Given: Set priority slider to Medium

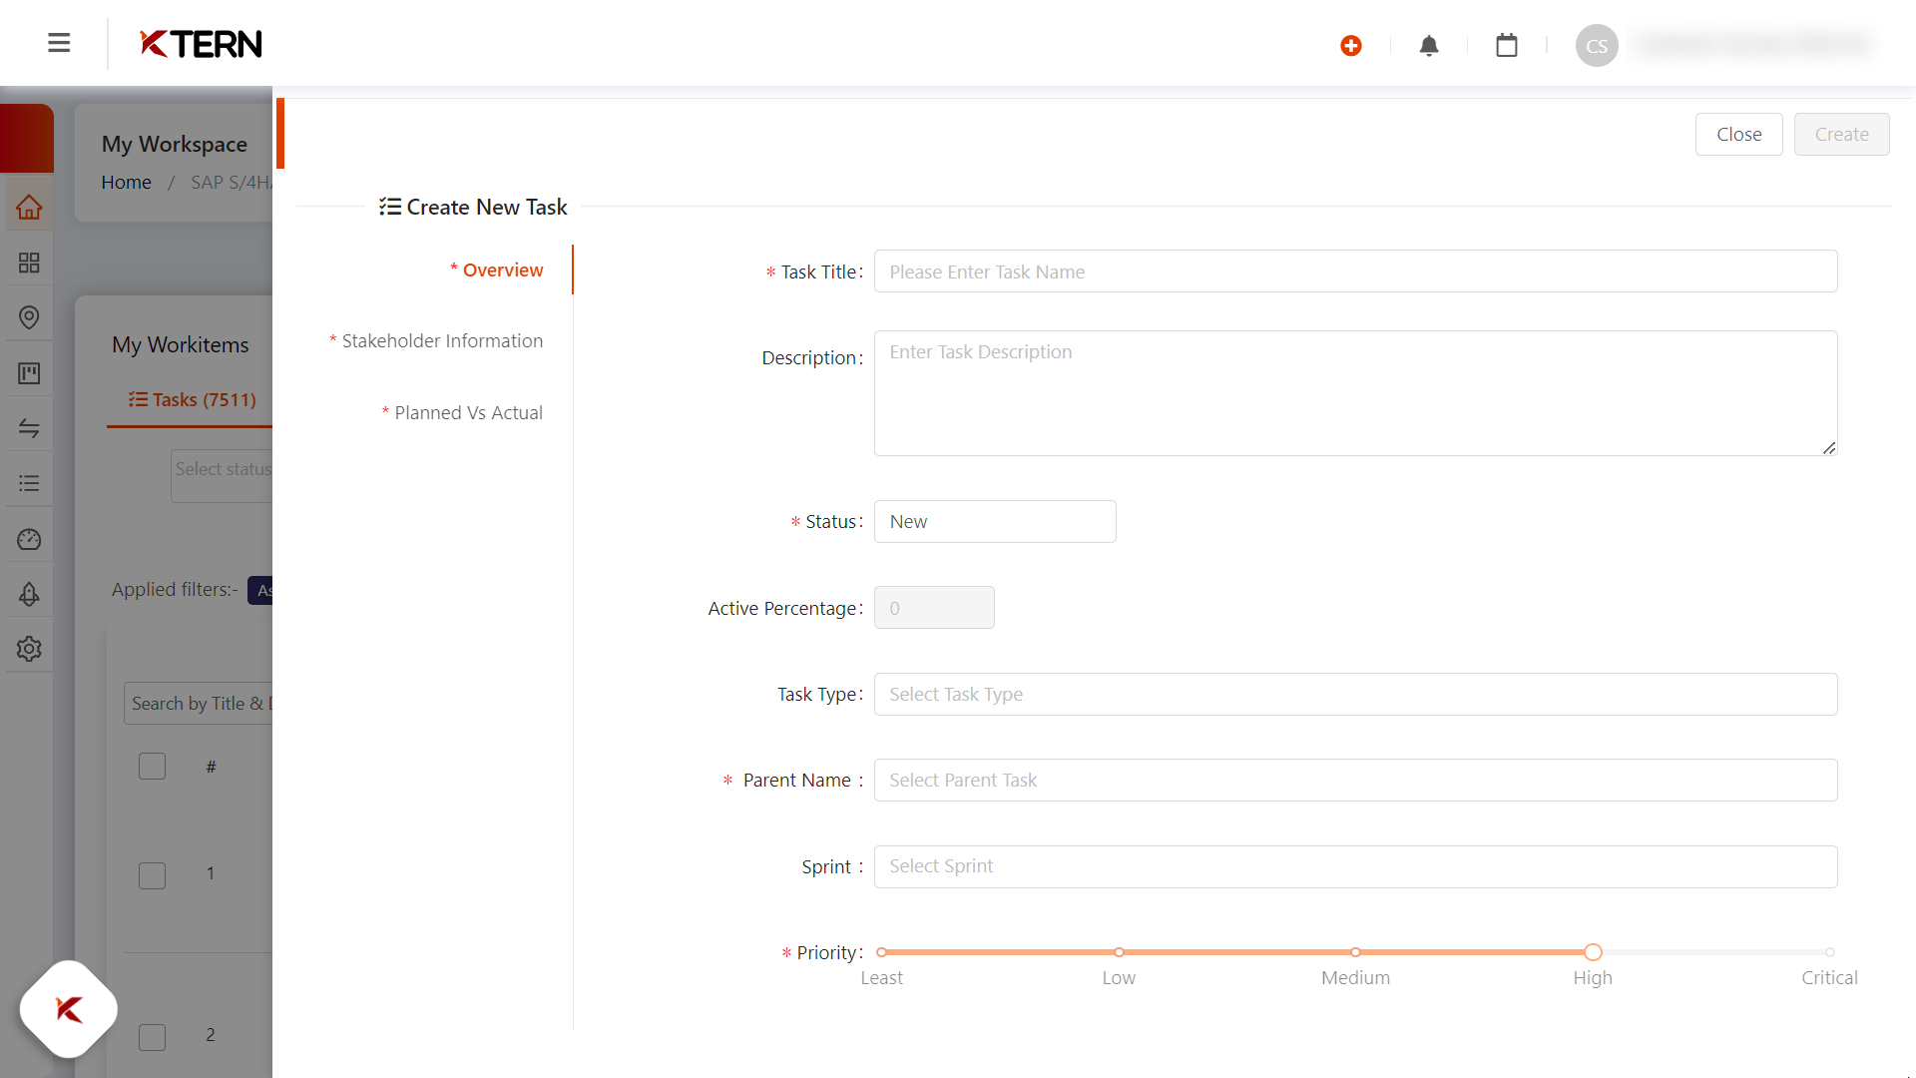Looking at the screenshot, I should point(1355,952).
